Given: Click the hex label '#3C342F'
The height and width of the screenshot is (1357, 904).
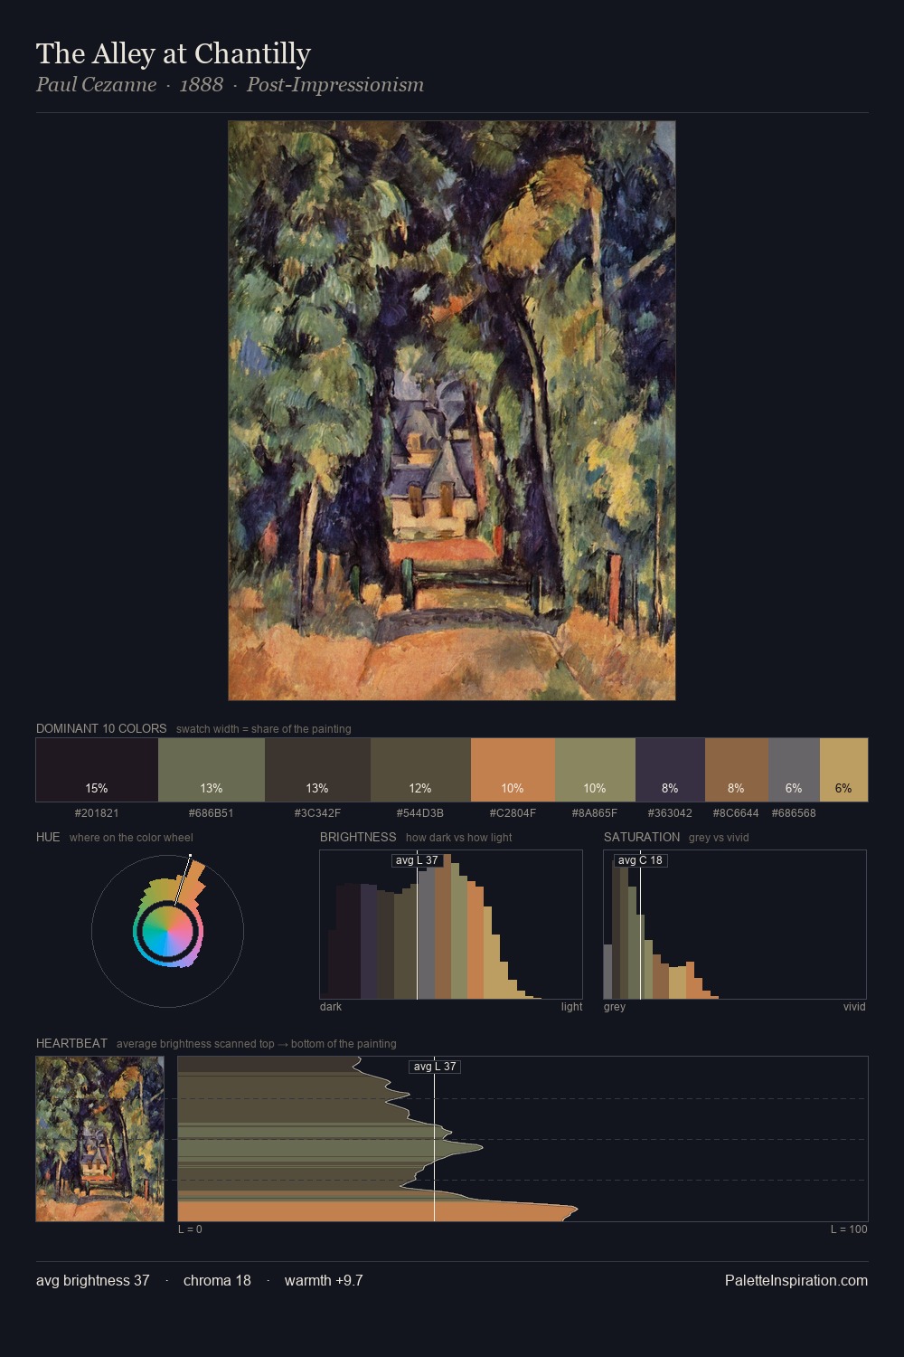Looking at the screenshot, I should click(317, 812).
